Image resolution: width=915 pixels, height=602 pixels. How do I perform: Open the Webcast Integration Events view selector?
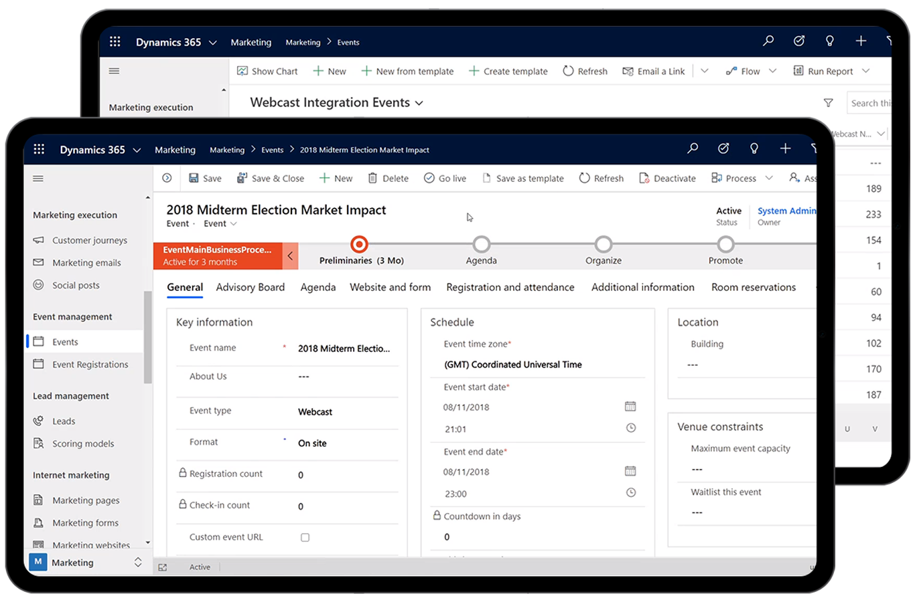419,103
